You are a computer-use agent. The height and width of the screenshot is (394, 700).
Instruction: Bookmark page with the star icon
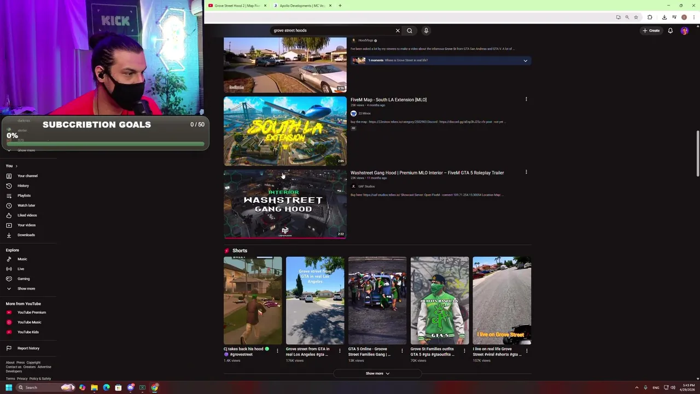[x=635, y=17]
